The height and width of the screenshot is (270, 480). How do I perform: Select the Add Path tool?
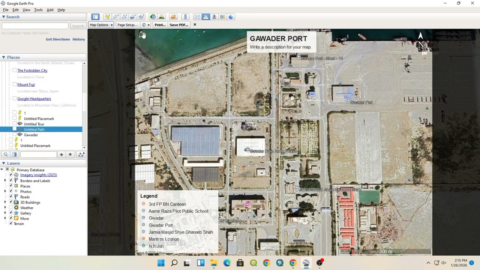(x=124, y=17)
